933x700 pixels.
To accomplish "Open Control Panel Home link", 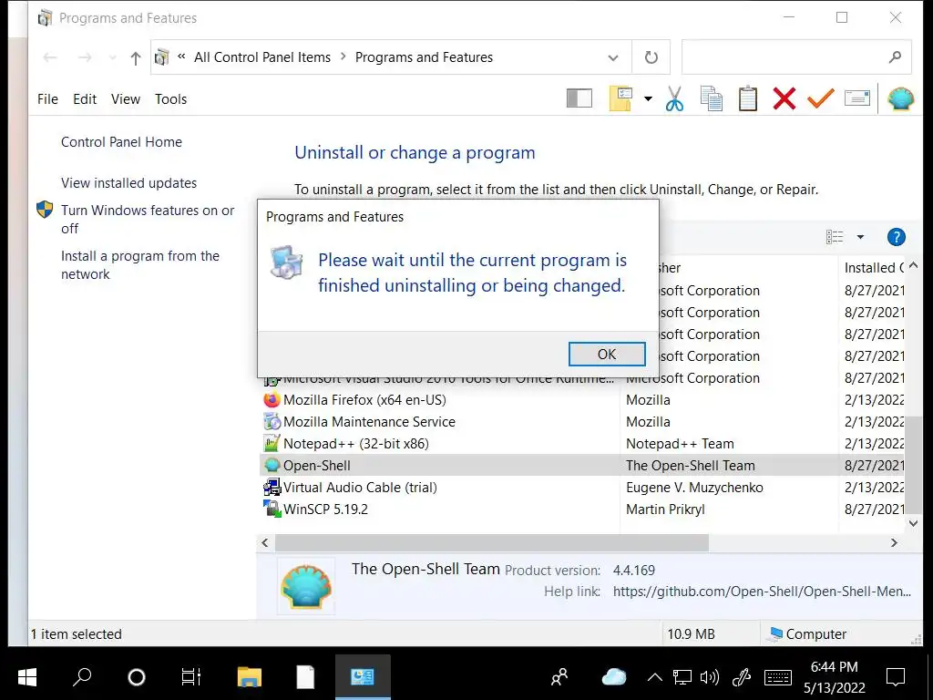I will (x=121, y=141).
